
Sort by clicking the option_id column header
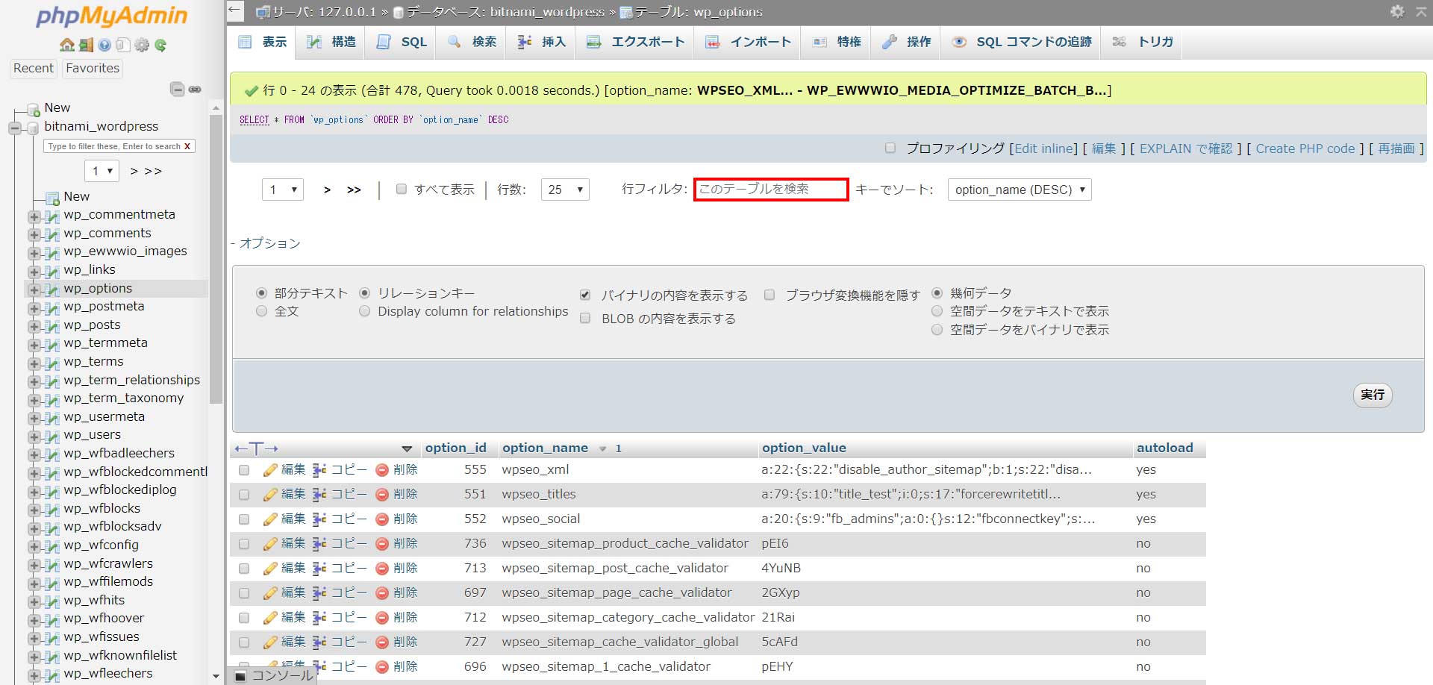pos(455,448)
